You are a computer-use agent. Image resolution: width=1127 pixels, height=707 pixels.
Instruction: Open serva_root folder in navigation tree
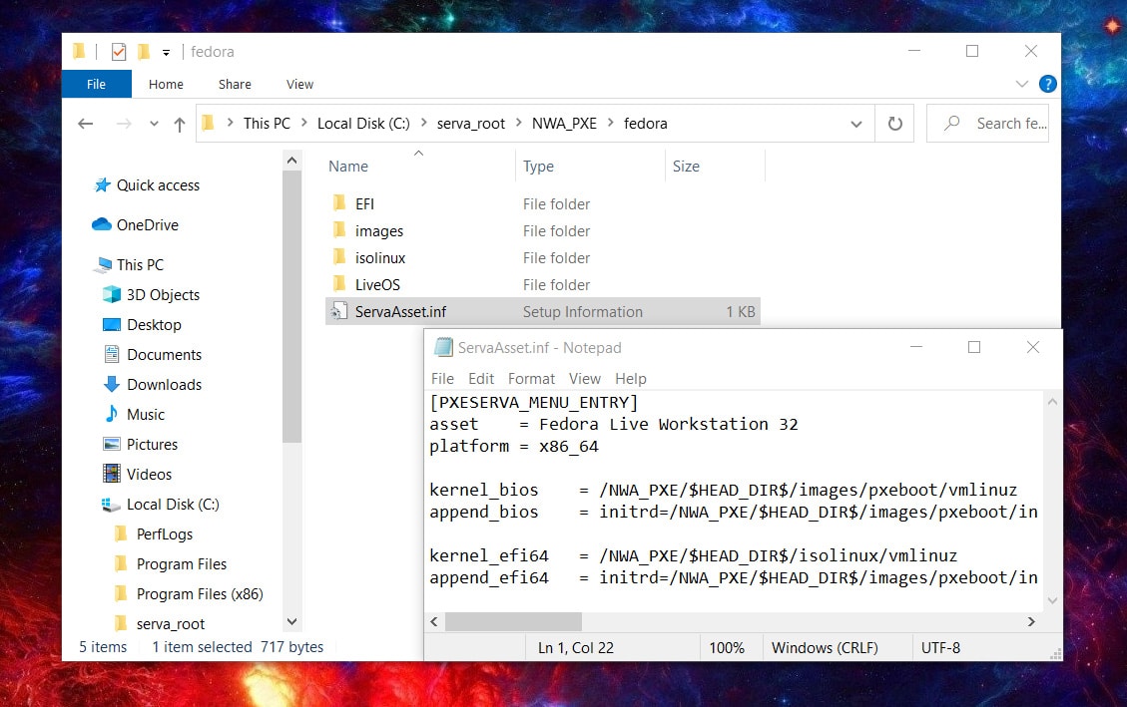point(171,624)
